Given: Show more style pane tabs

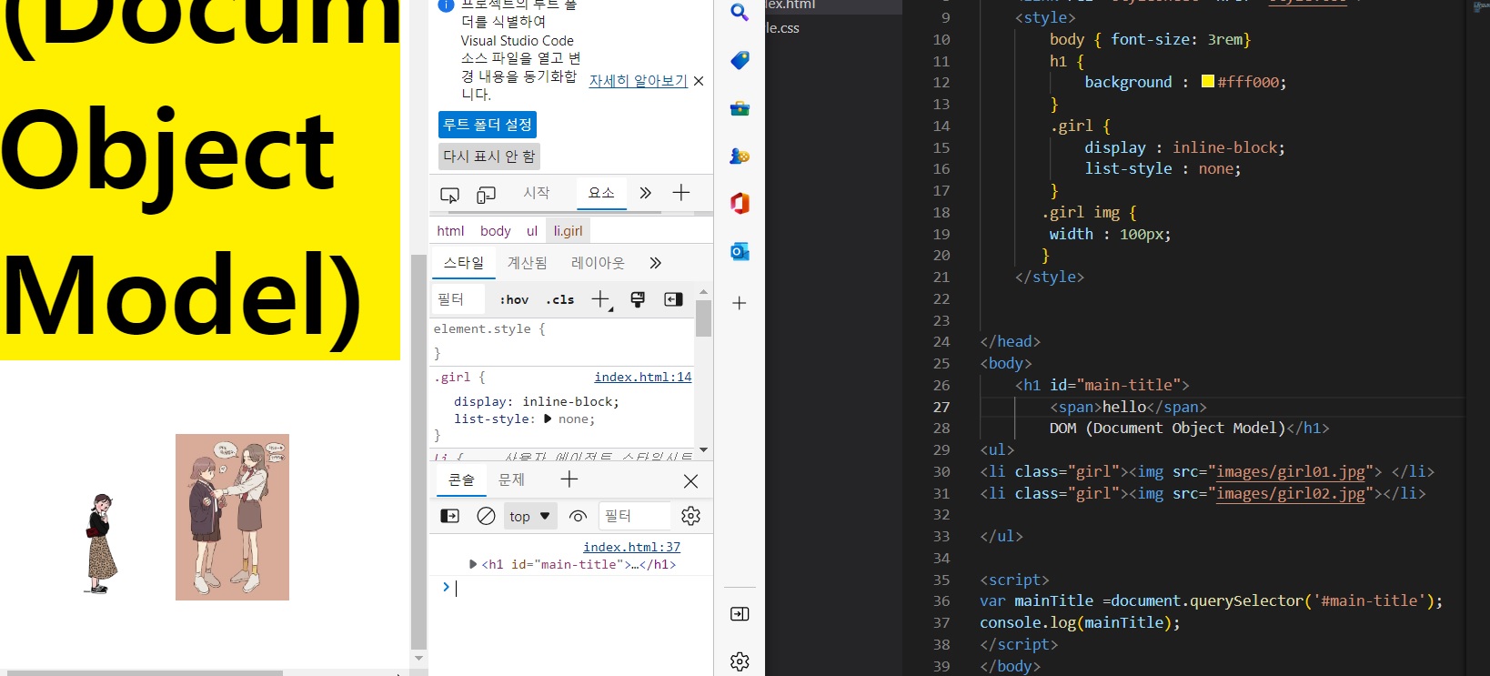Looking at the screenshot, I should pos(655,263).
